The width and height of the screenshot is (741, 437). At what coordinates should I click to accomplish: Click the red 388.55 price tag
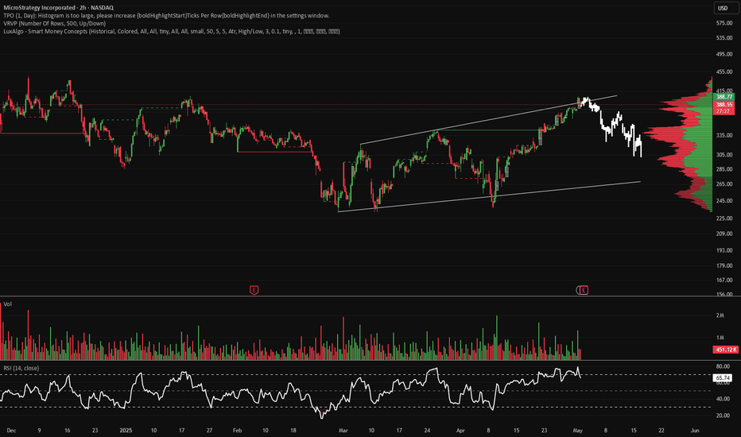click(x=724, y=104)
